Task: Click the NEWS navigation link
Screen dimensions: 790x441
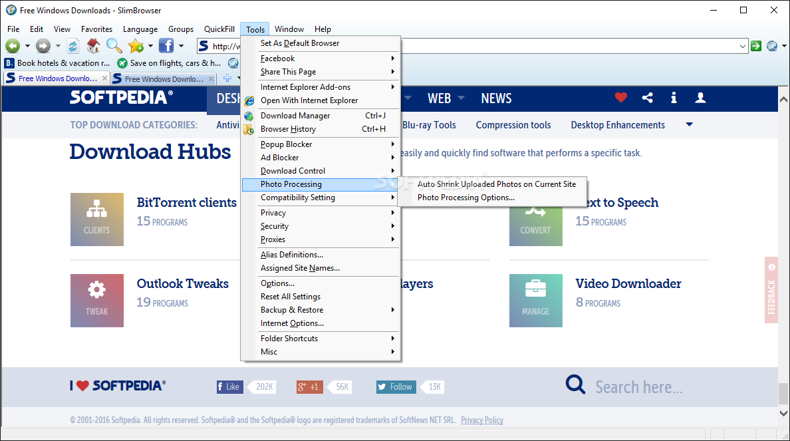Action: (496, 98)
